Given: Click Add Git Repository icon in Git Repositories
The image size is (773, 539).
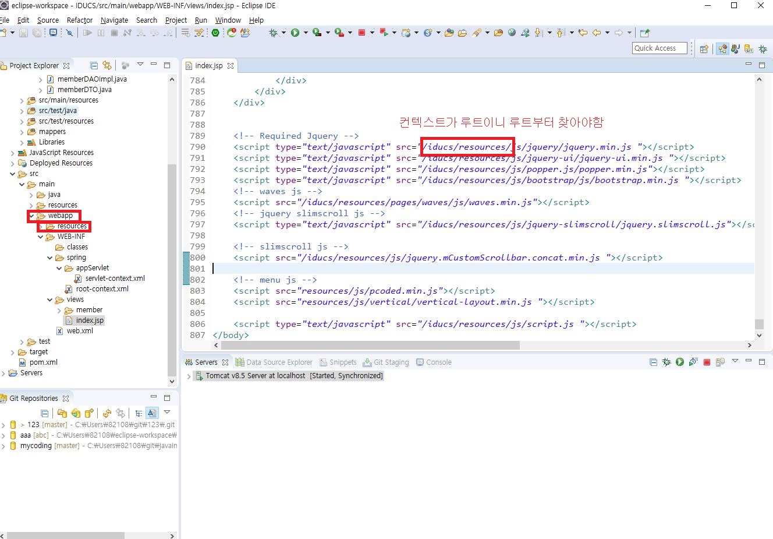Looking at the screenshot, I should point(62,413).
